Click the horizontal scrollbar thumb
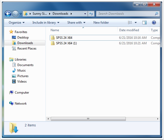Screen dimensions: 164x140 tap(88, 119)
